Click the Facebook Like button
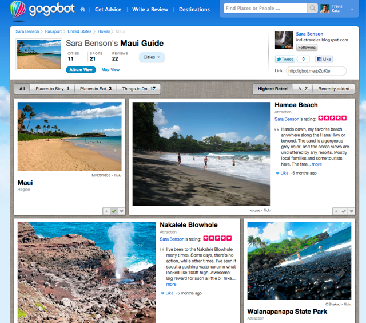 click(x=324, y=59)
